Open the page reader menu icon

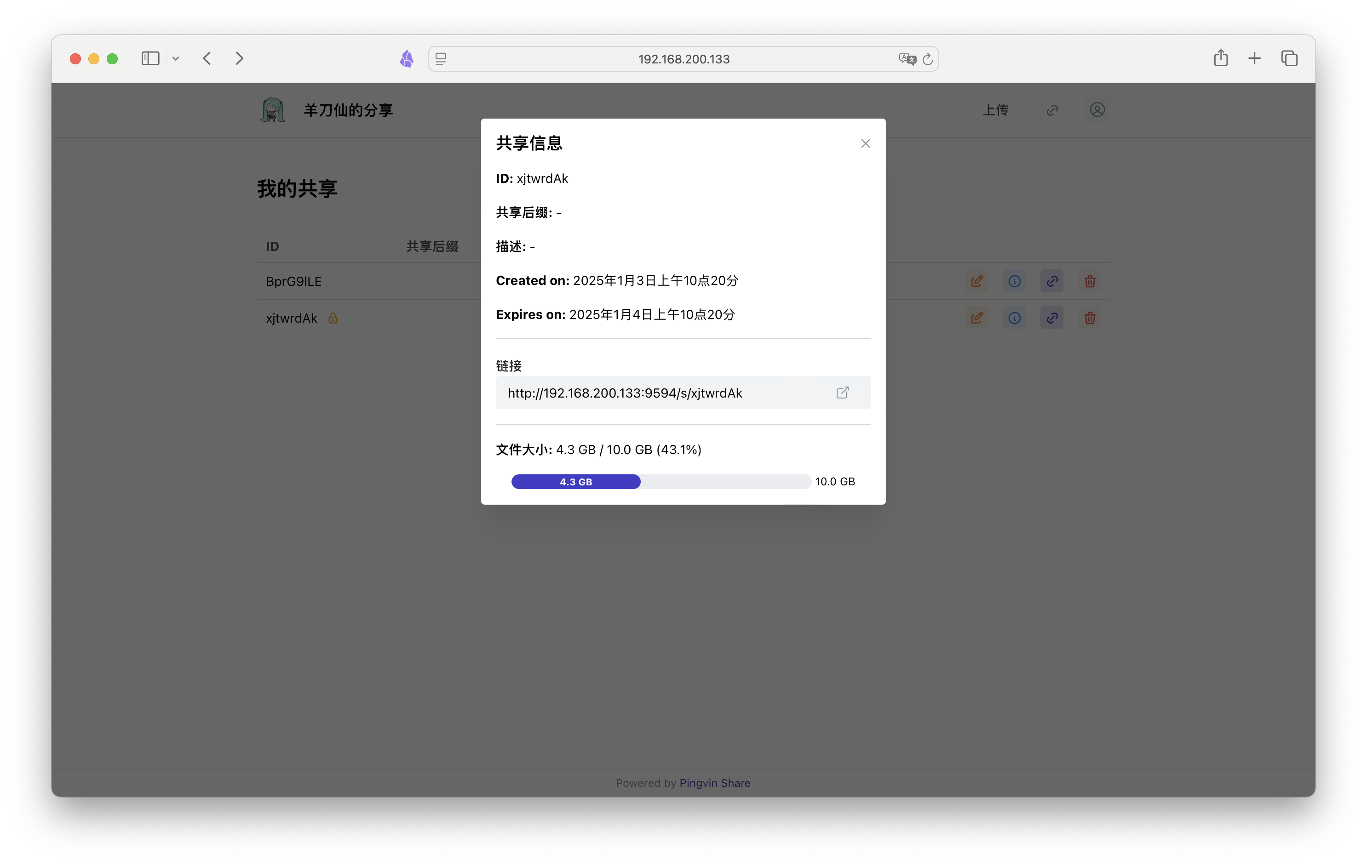point(441,59)
